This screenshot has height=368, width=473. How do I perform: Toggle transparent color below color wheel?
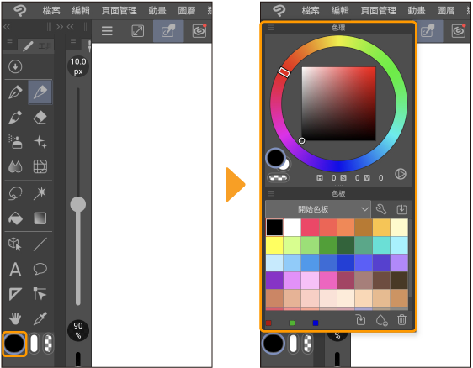click(x=278, y=177)
